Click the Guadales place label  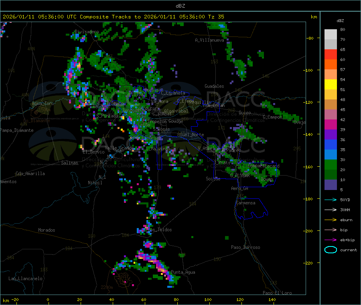click(214, 86)
